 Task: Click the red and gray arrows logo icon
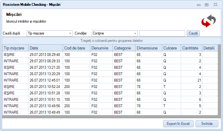pos(208,21)
